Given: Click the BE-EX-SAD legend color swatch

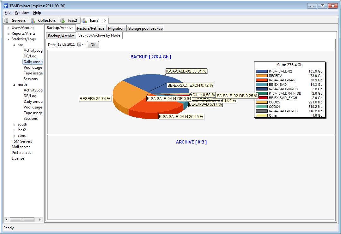Looking at the screenshot, I should pyautogui.click(x=262, y=85).
